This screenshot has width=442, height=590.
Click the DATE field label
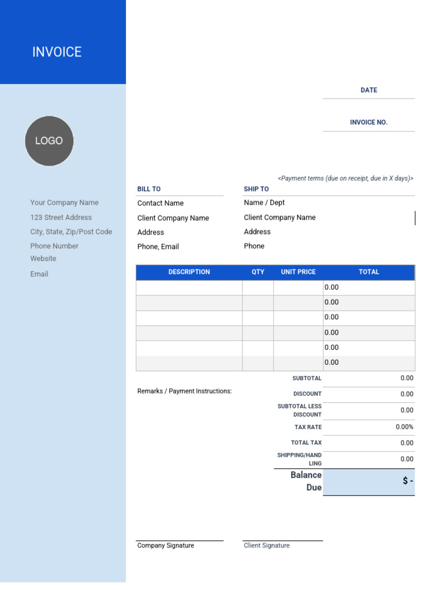369,90
